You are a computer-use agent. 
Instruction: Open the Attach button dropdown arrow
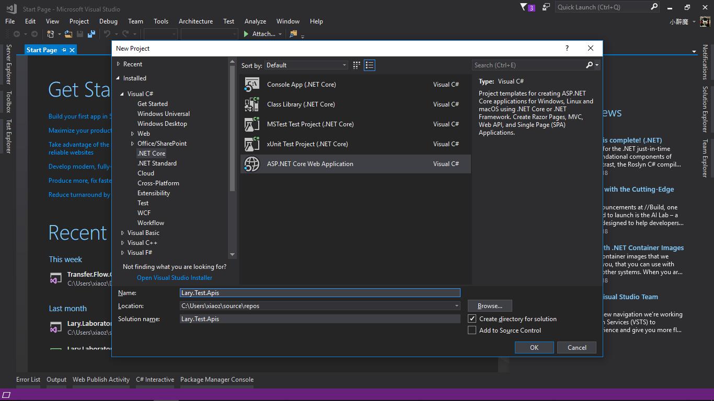point(280,34)
